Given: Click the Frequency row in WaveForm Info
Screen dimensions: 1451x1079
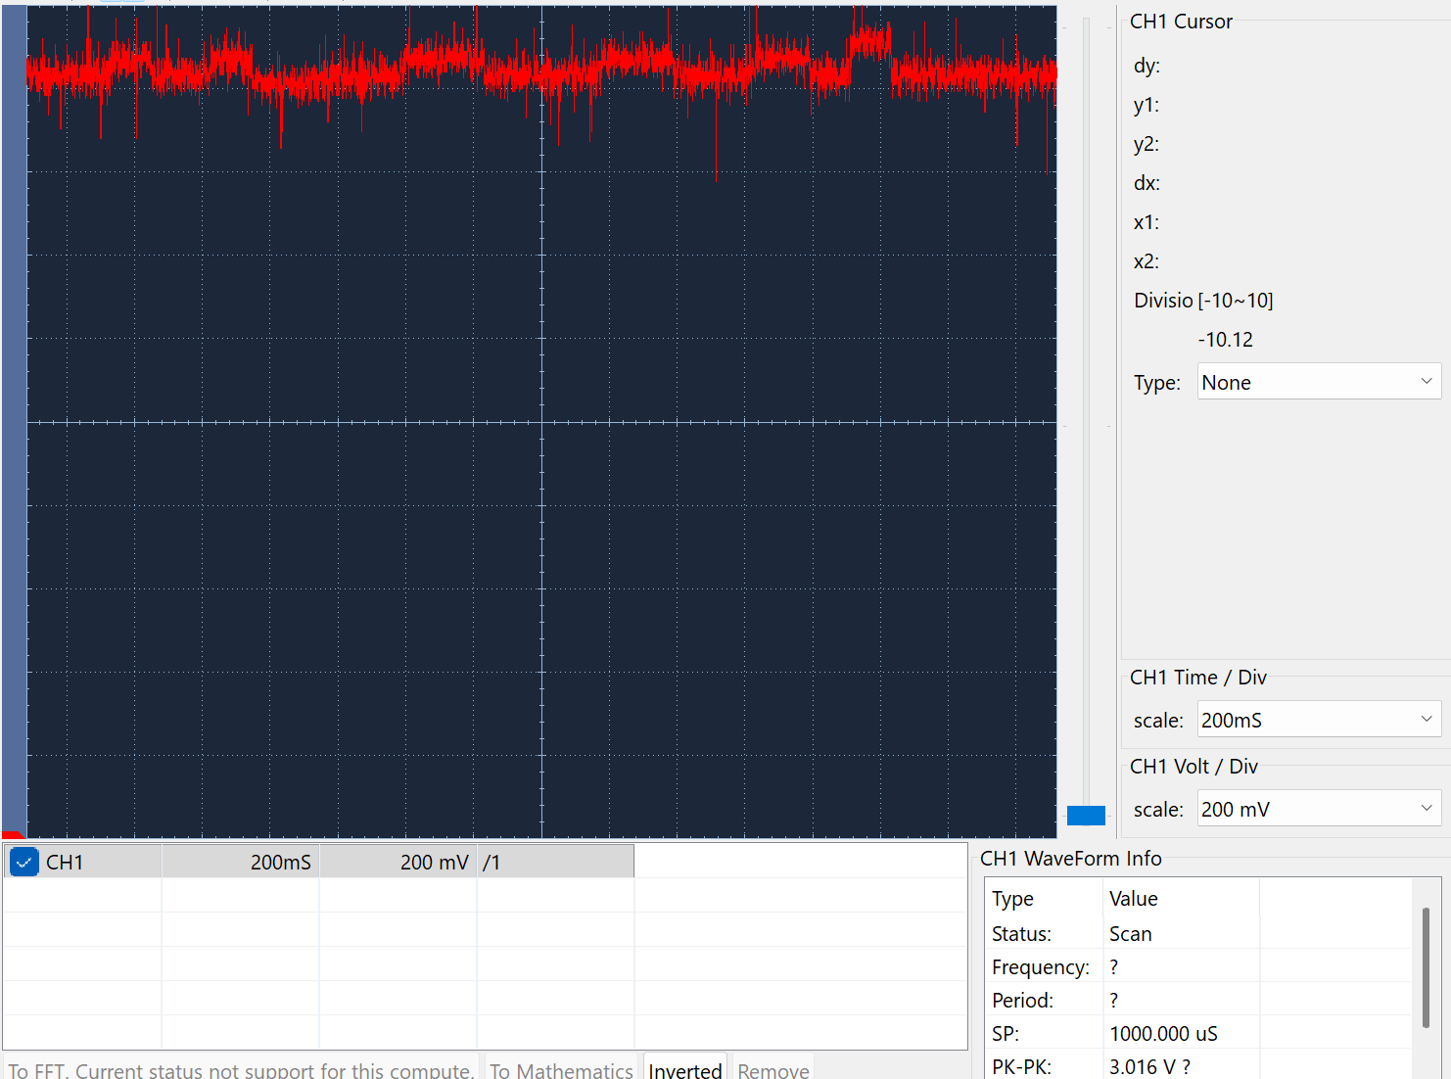Looking at the screenshot, I should [x=1040, y=966].
